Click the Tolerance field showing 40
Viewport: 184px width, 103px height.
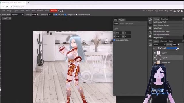[51, 15]
